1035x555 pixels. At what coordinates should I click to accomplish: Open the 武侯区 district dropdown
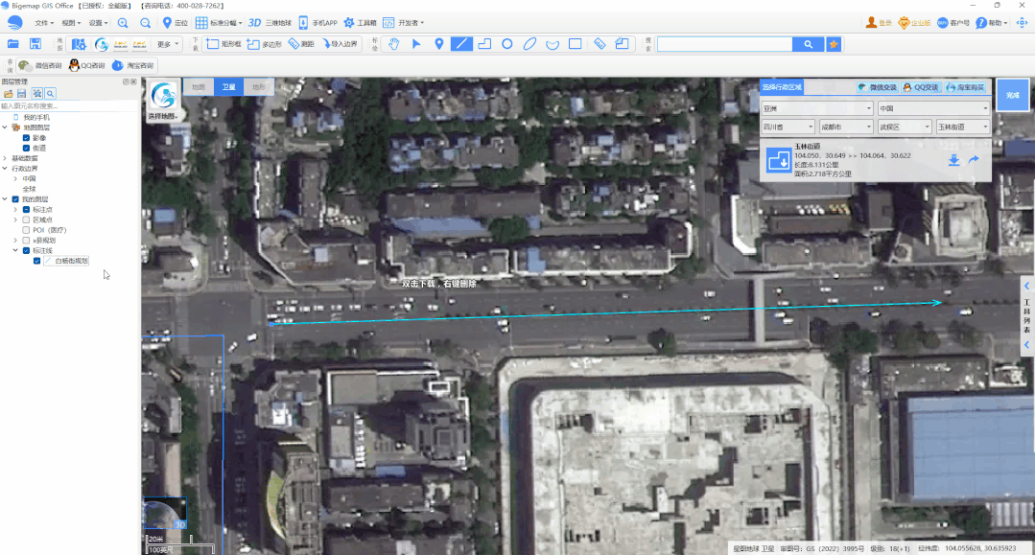[903, 126]
